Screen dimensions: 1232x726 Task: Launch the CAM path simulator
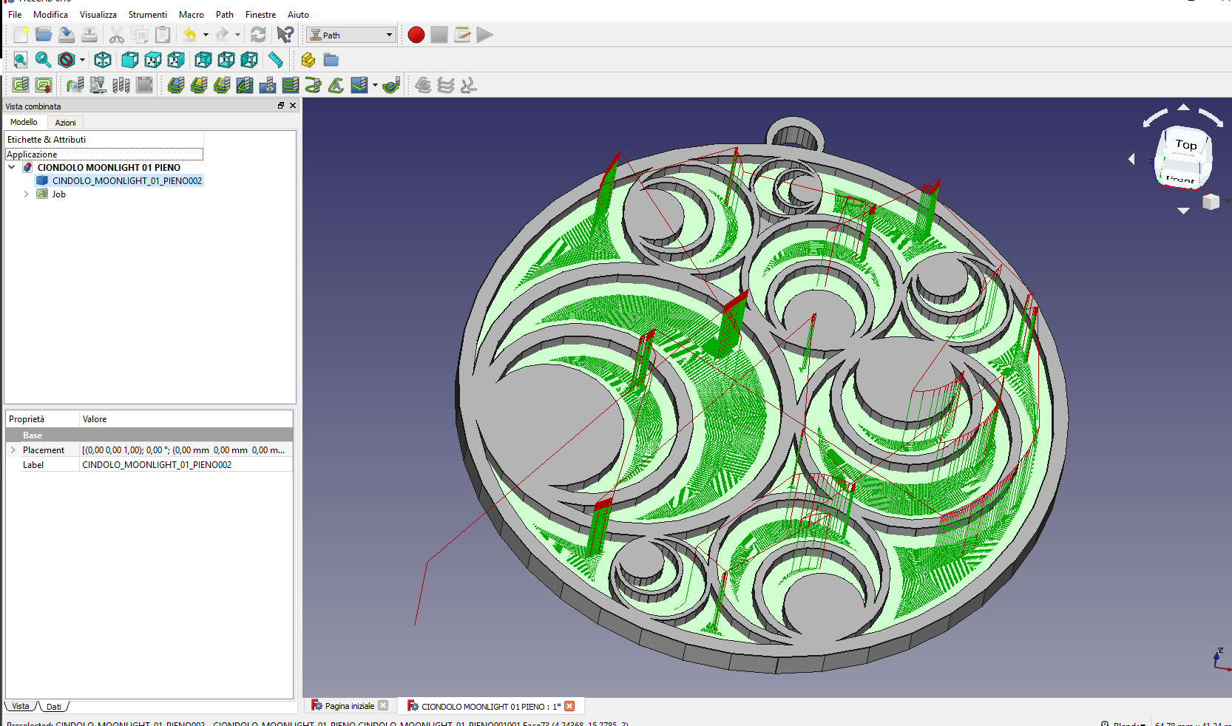[x=98, y=85]
